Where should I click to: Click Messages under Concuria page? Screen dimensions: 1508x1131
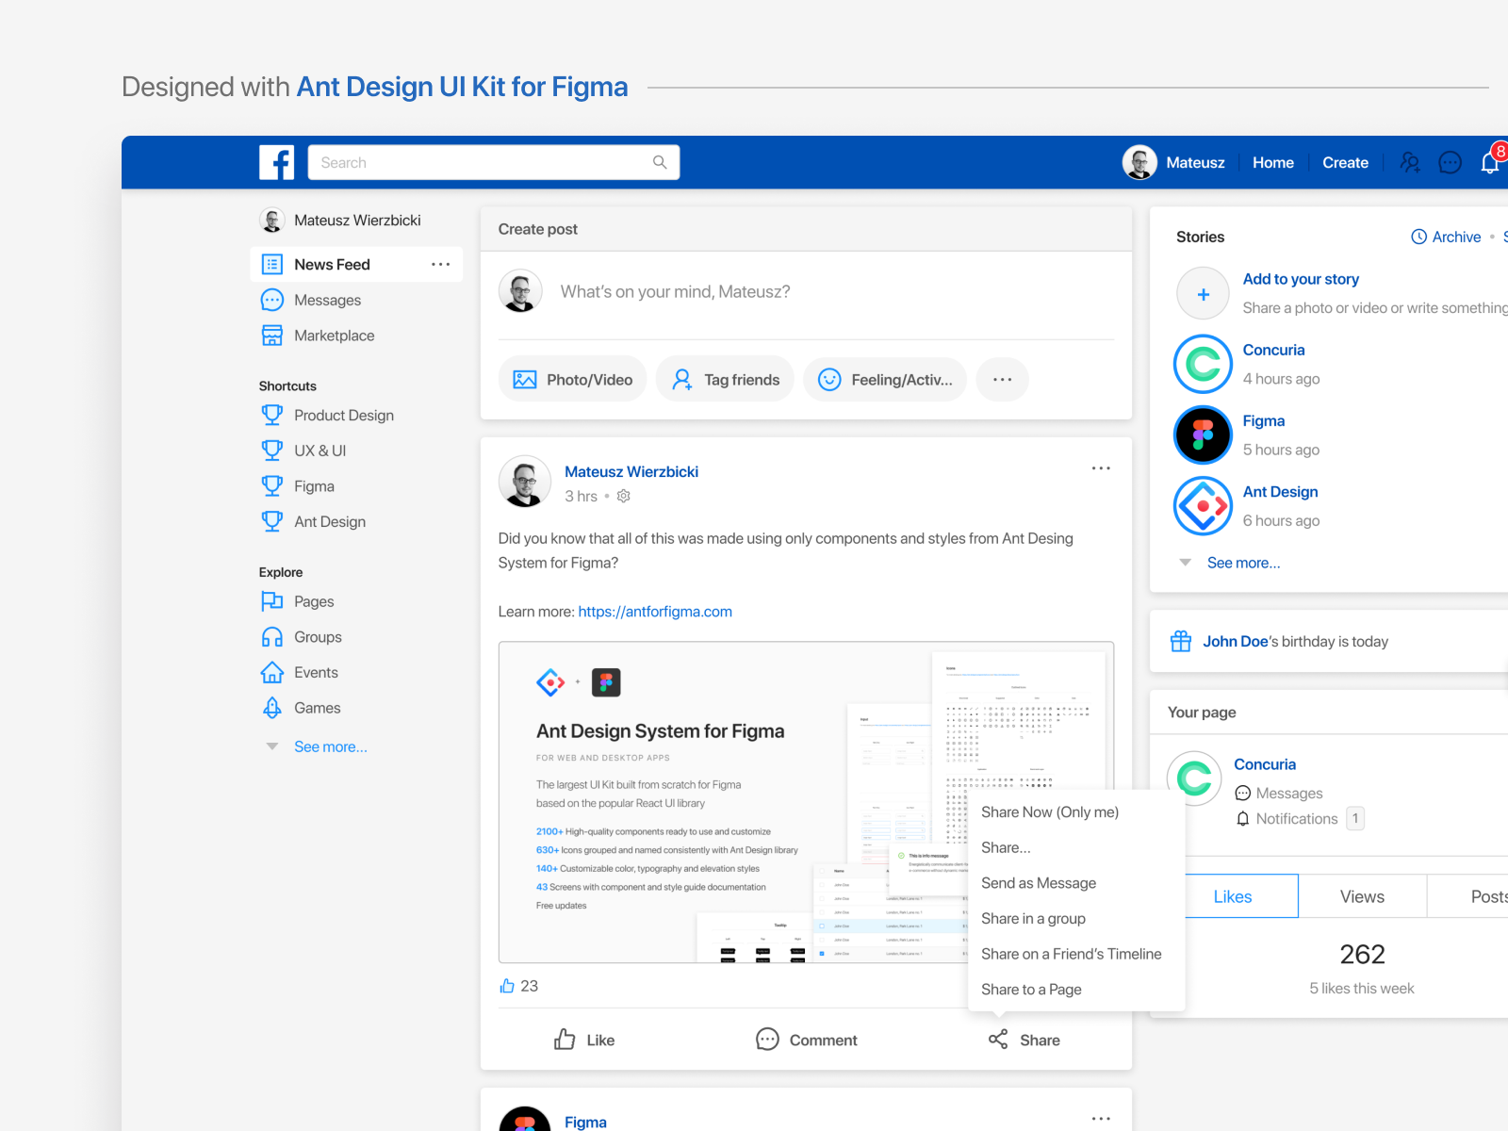tap(1279, 794)
